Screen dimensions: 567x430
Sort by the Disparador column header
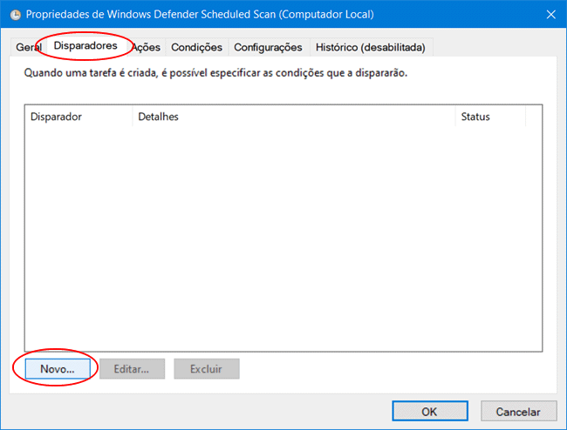[79, 117]
